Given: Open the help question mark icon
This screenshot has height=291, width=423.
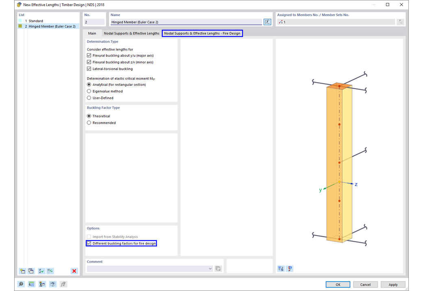Looking at the screenshot, I should (x=21, y=284).
